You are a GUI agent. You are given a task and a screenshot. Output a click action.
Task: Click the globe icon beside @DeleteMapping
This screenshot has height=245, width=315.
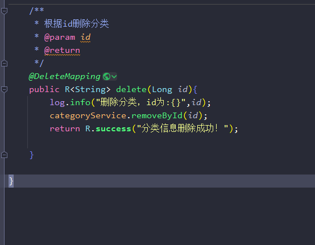click(106, 77)
